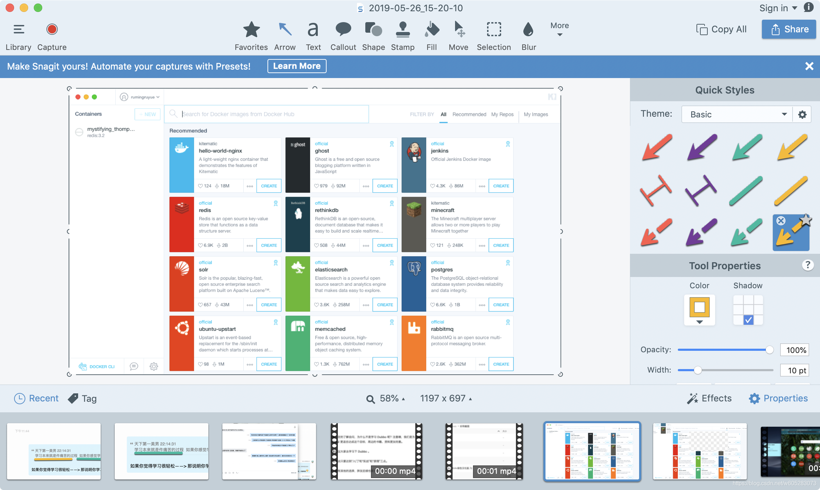Click the Share button
Screen dimensions: 820x490
click(789, 30)
